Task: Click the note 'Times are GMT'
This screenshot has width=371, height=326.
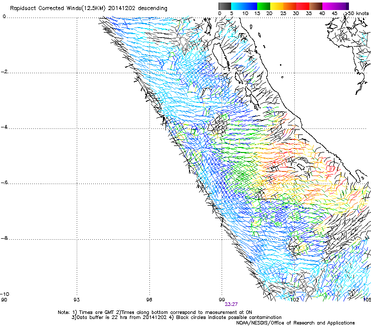Action: tap(97, 312)
